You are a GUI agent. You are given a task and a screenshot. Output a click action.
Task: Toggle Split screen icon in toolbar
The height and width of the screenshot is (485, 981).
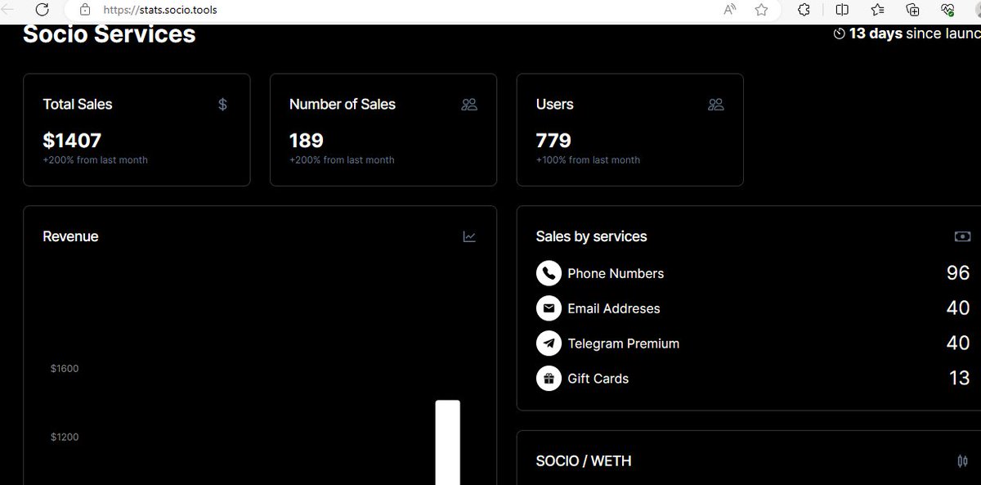point(842,10)
